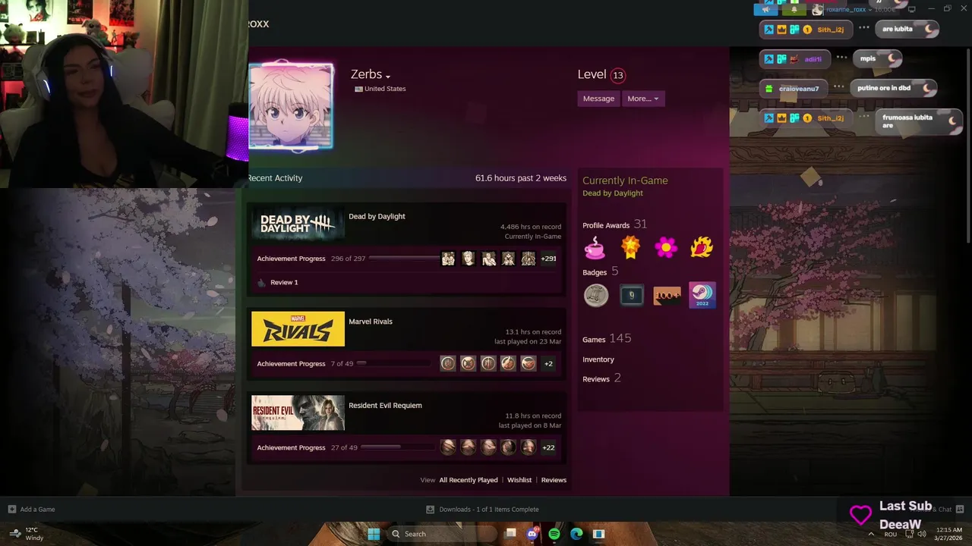
Task: Open the Profile Awards 31 heading
Action: 614,224
